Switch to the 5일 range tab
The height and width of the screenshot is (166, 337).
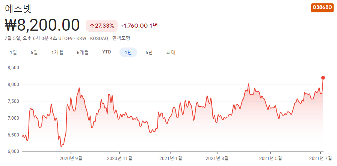(x=34, y=52)
